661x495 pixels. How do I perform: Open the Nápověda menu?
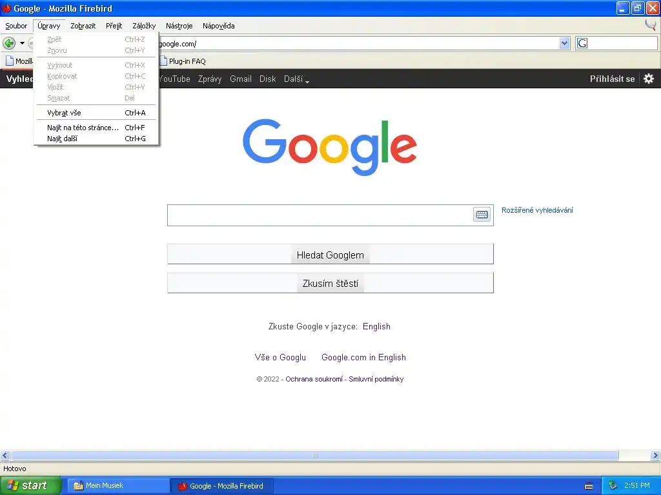coord(218,26)
